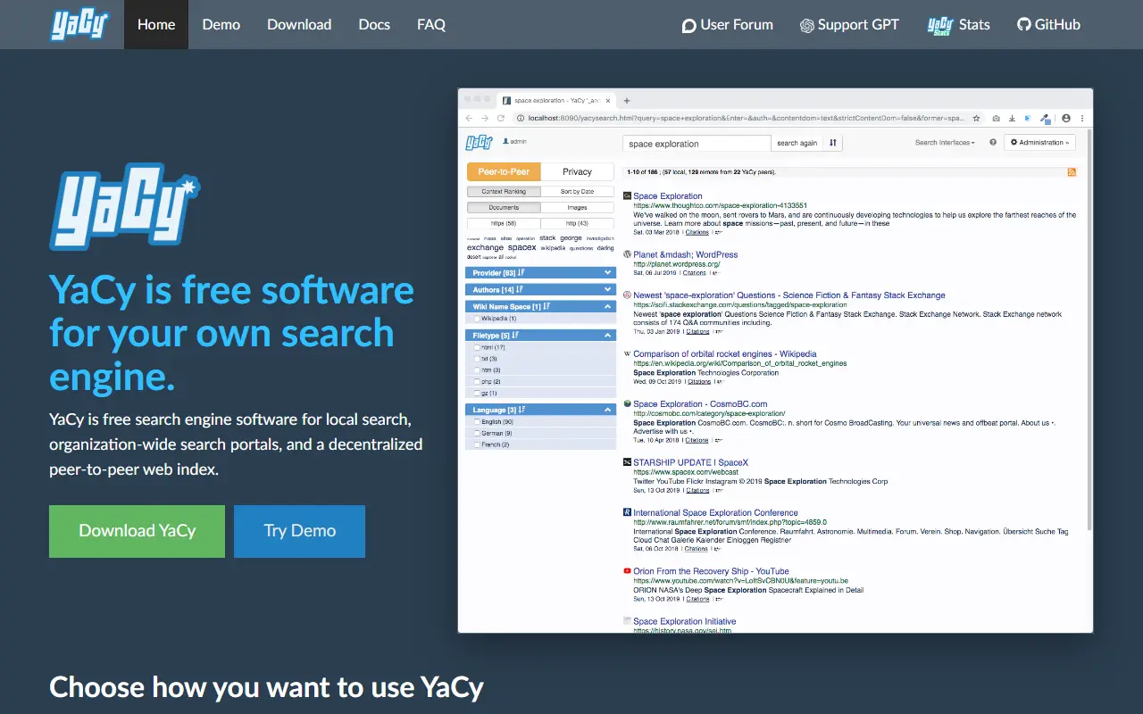The image size is (1143, 714).
Task: Click the sort icon next to Filetype [5]
Action: tap(515, 336)
